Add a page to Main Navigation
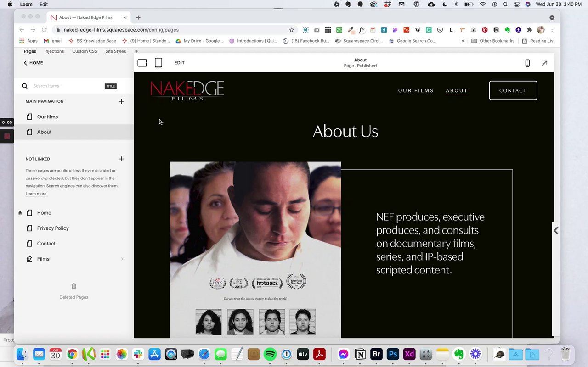The width and height of the screenshot is (588, 367). click(121, 101)
